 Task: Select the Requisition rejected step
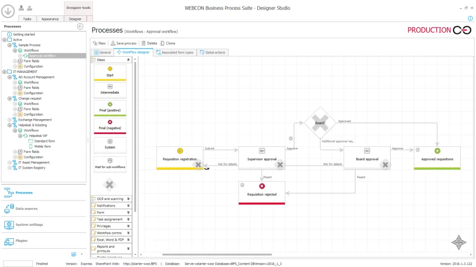(262, 193)
